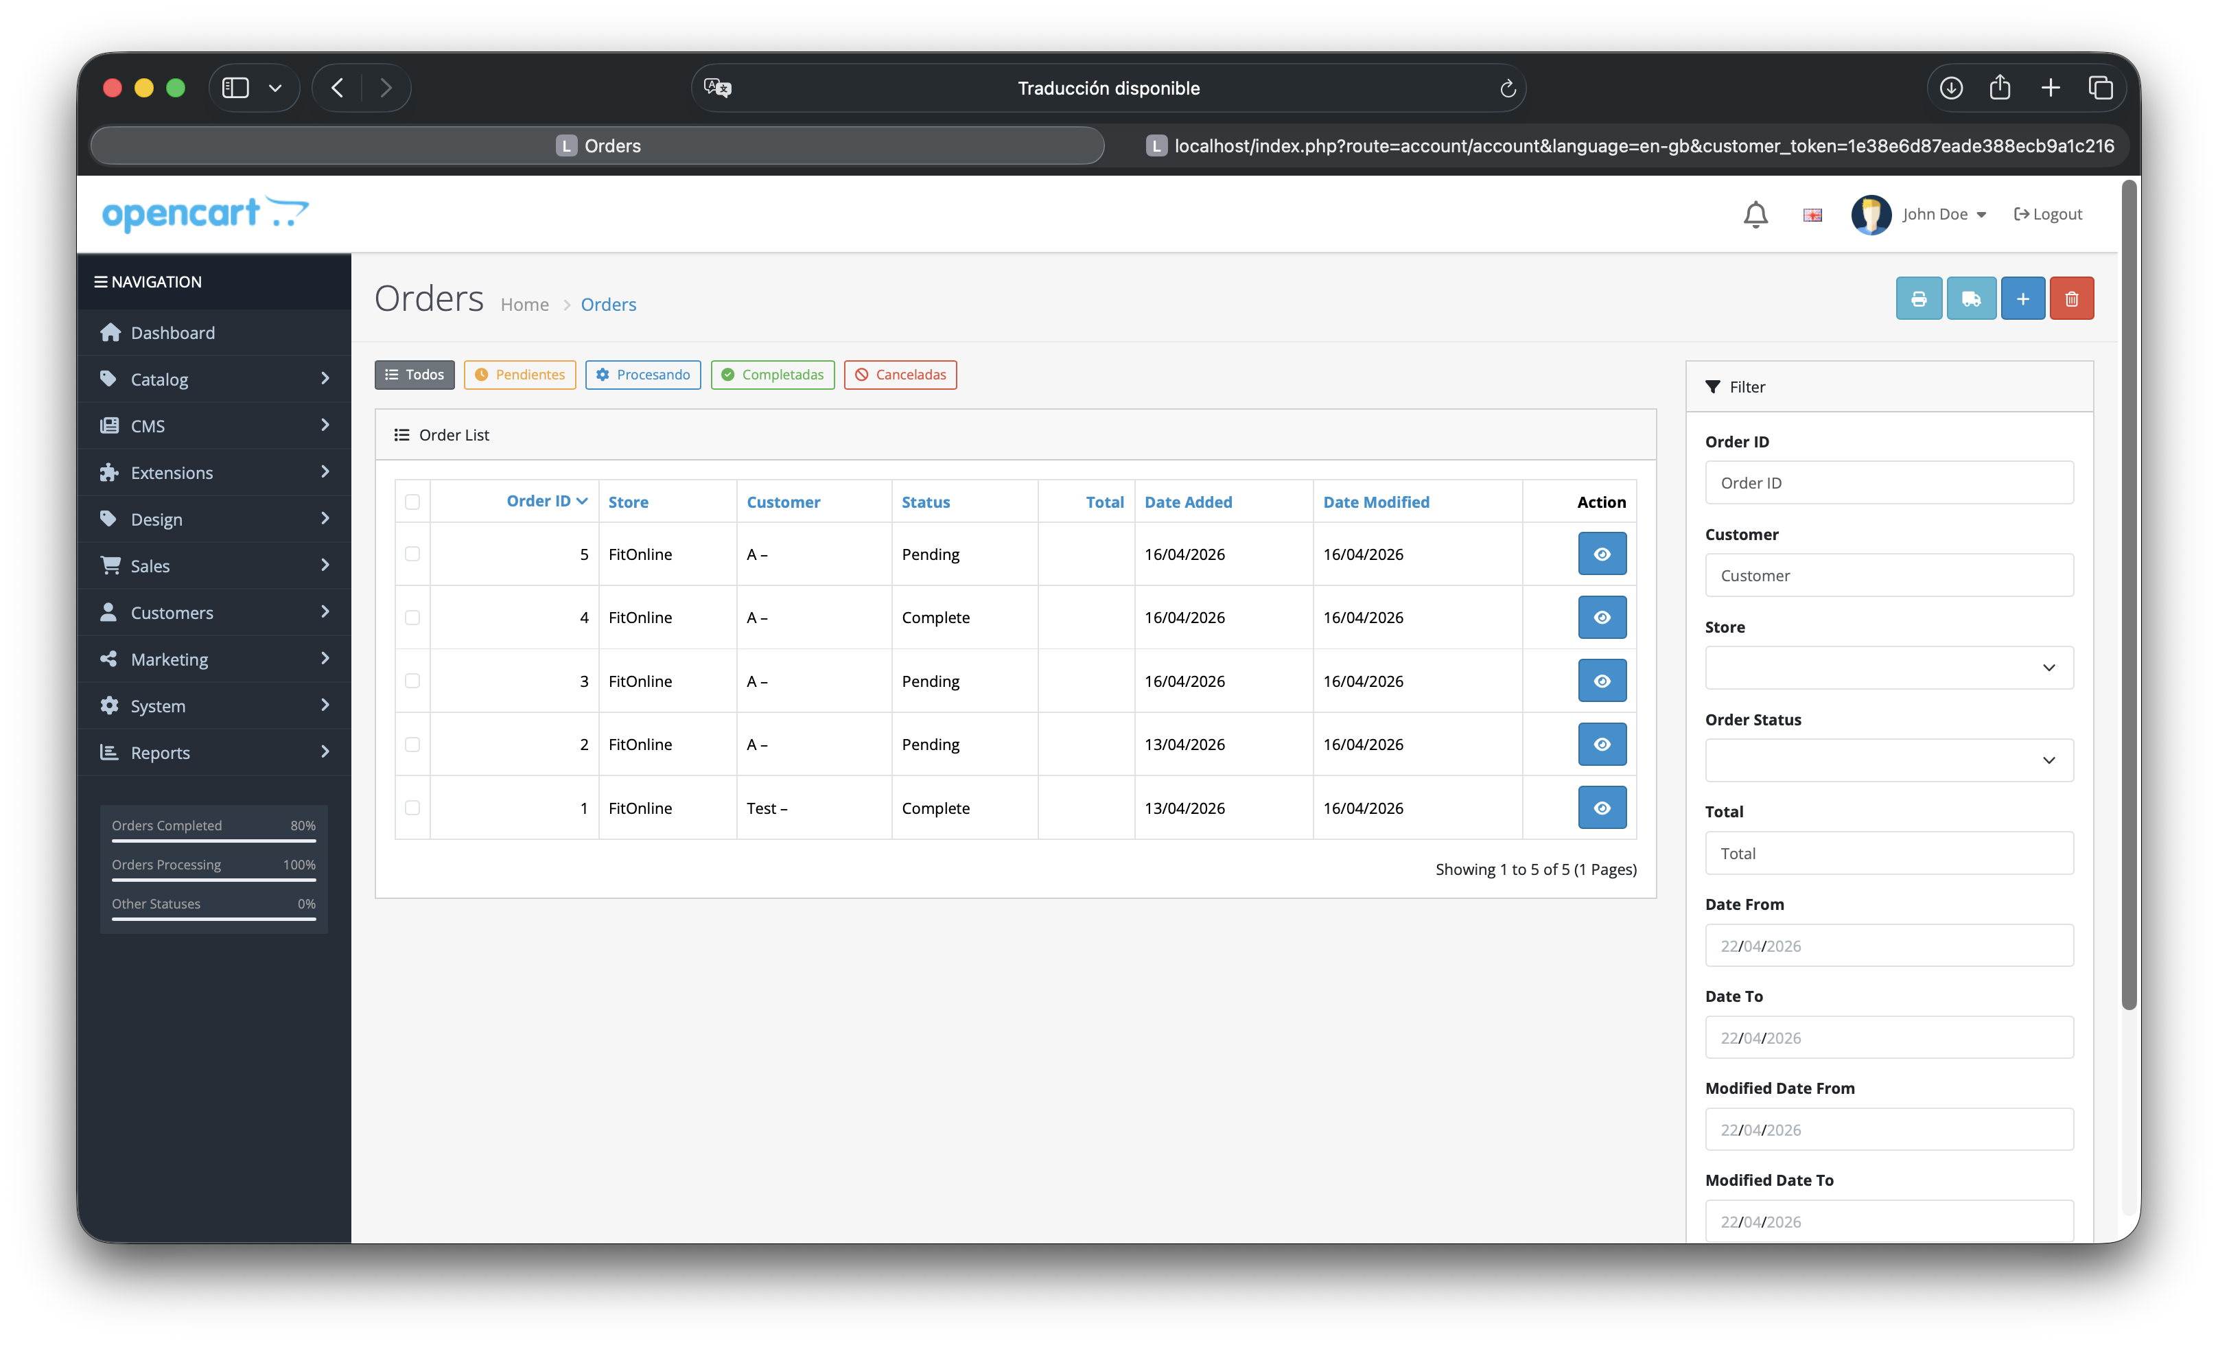Image resolution: width=2218 pixels, height=1345 pixels.
Task: Click the red delete orders icon
Action: [2071, 298]
